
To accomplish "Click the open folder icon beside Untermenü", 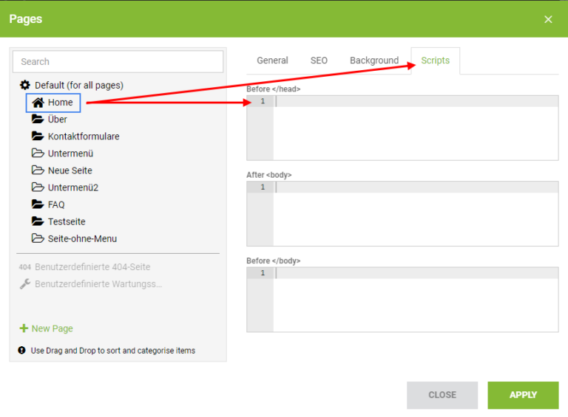I will pos(38,153).
